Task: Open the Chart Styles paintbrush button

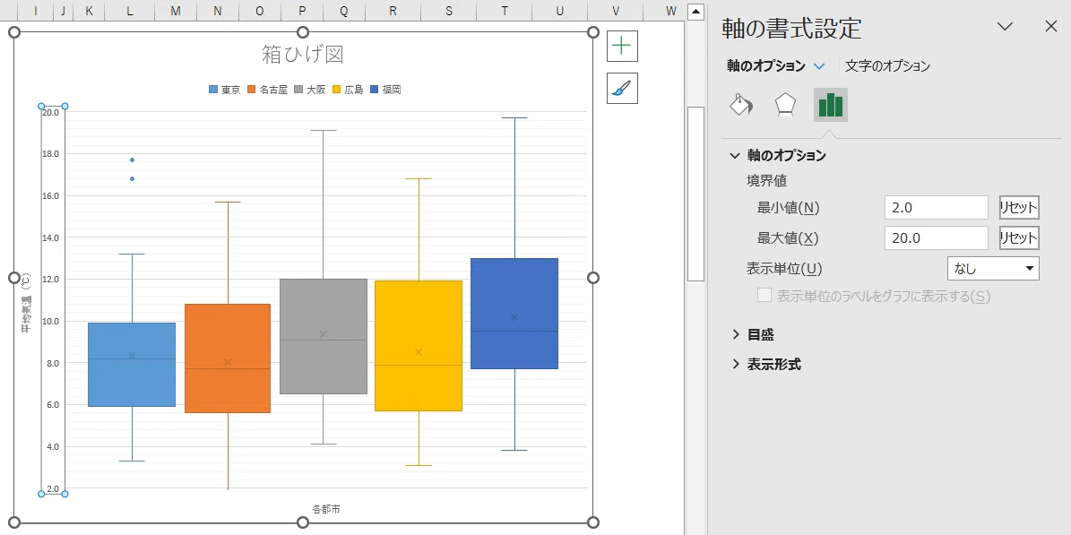Action: (622, 88)
